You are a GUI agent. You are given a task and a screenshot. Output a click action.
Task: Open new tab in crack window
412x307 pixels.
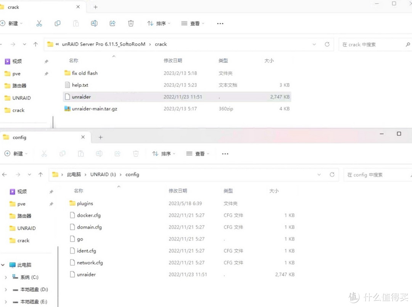(96, 7)
